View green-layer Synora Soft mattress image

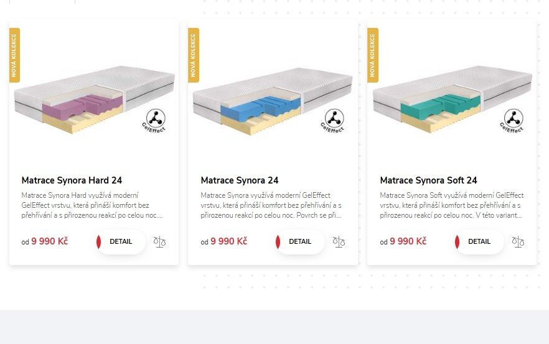[x=453, y=100]
